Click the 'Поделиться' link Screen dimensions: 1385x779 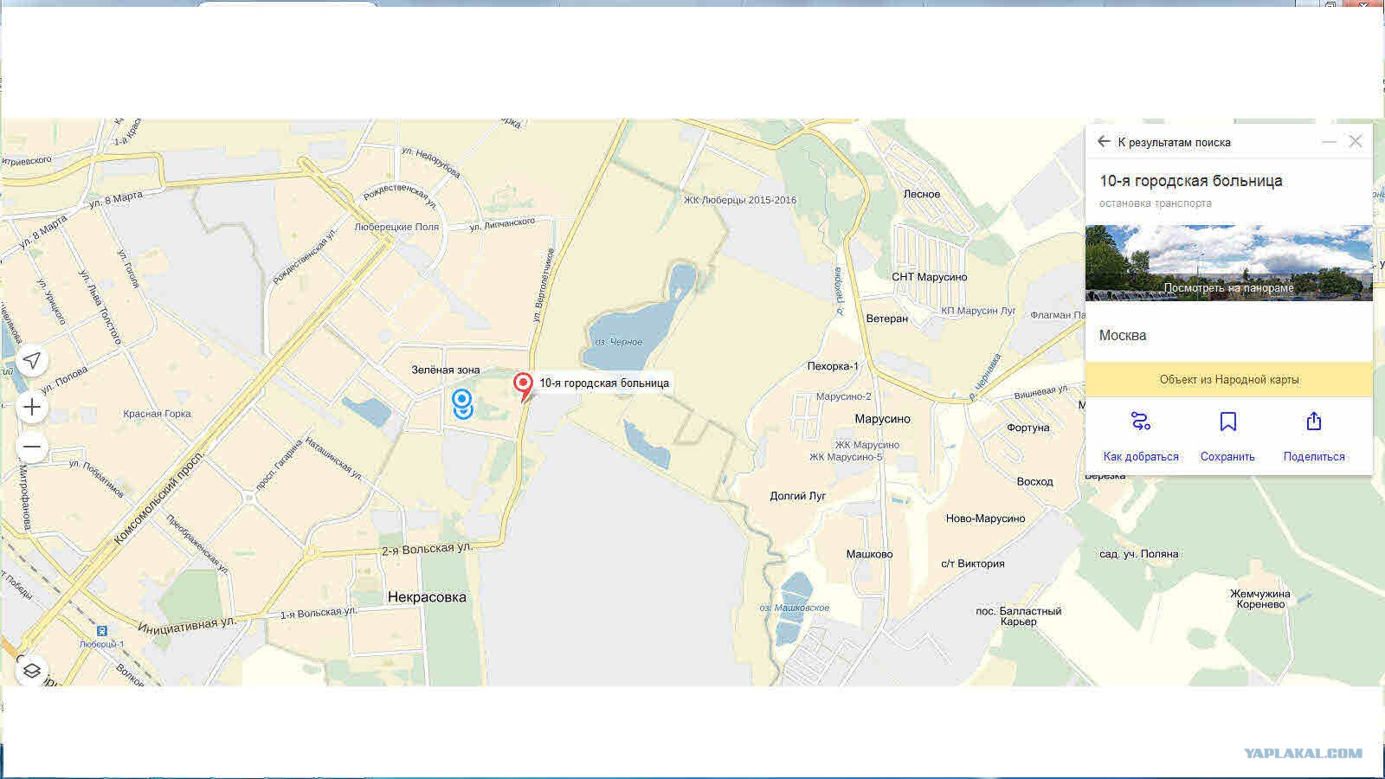coord(1314,456)
